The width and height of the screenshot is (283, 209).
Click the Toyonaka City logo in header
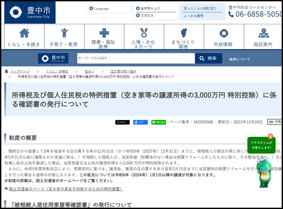click(30, 12)
